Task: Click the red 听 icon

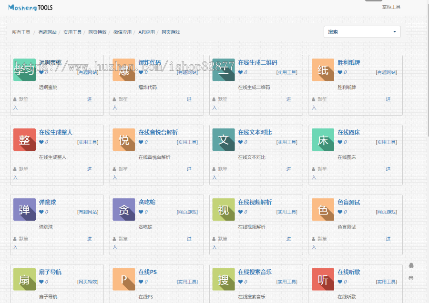Action: coord(323,279)
